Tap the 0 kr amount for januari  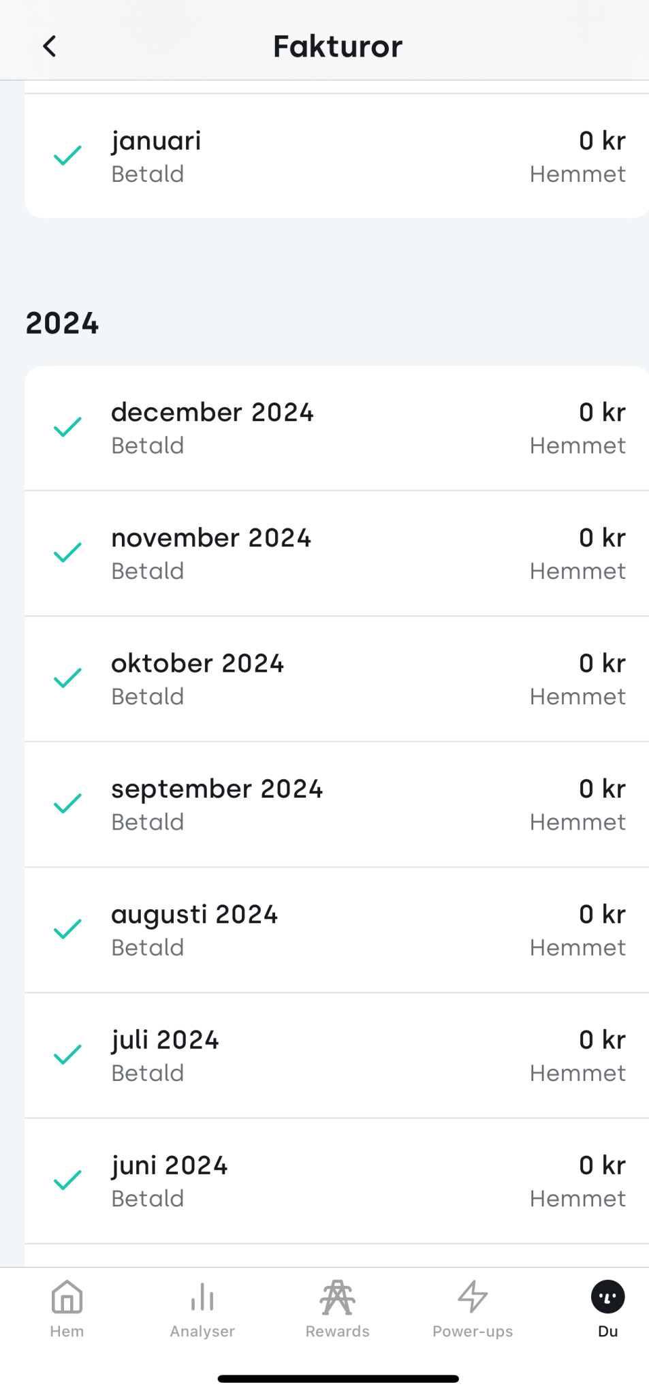602,141
